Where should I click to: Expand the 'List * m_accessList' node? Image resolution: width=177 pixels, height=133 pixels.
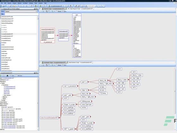78,86
